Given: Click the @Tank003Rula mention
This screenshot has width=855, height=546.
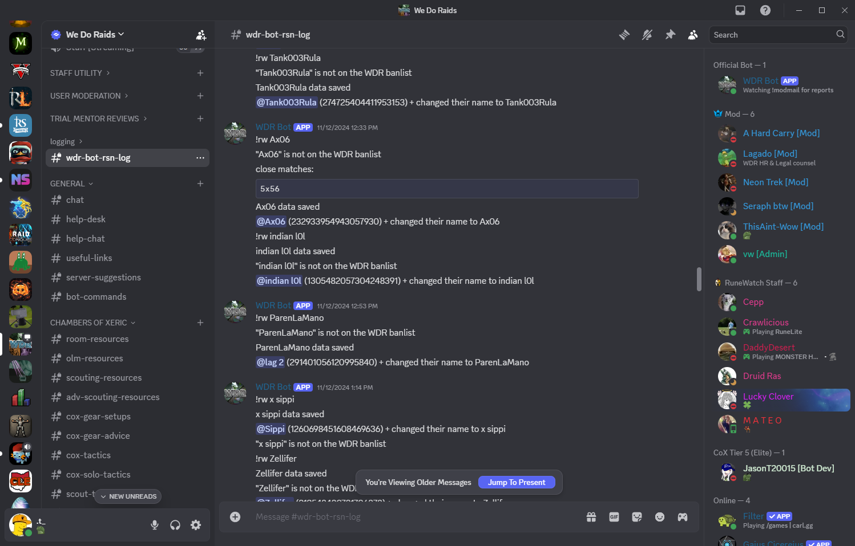Looking at the screenshot, I should coord(287,103).
